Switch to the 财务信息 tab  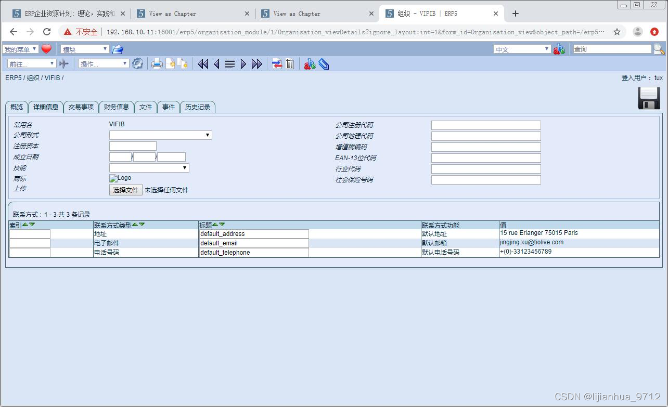click(x=117, y=107)
